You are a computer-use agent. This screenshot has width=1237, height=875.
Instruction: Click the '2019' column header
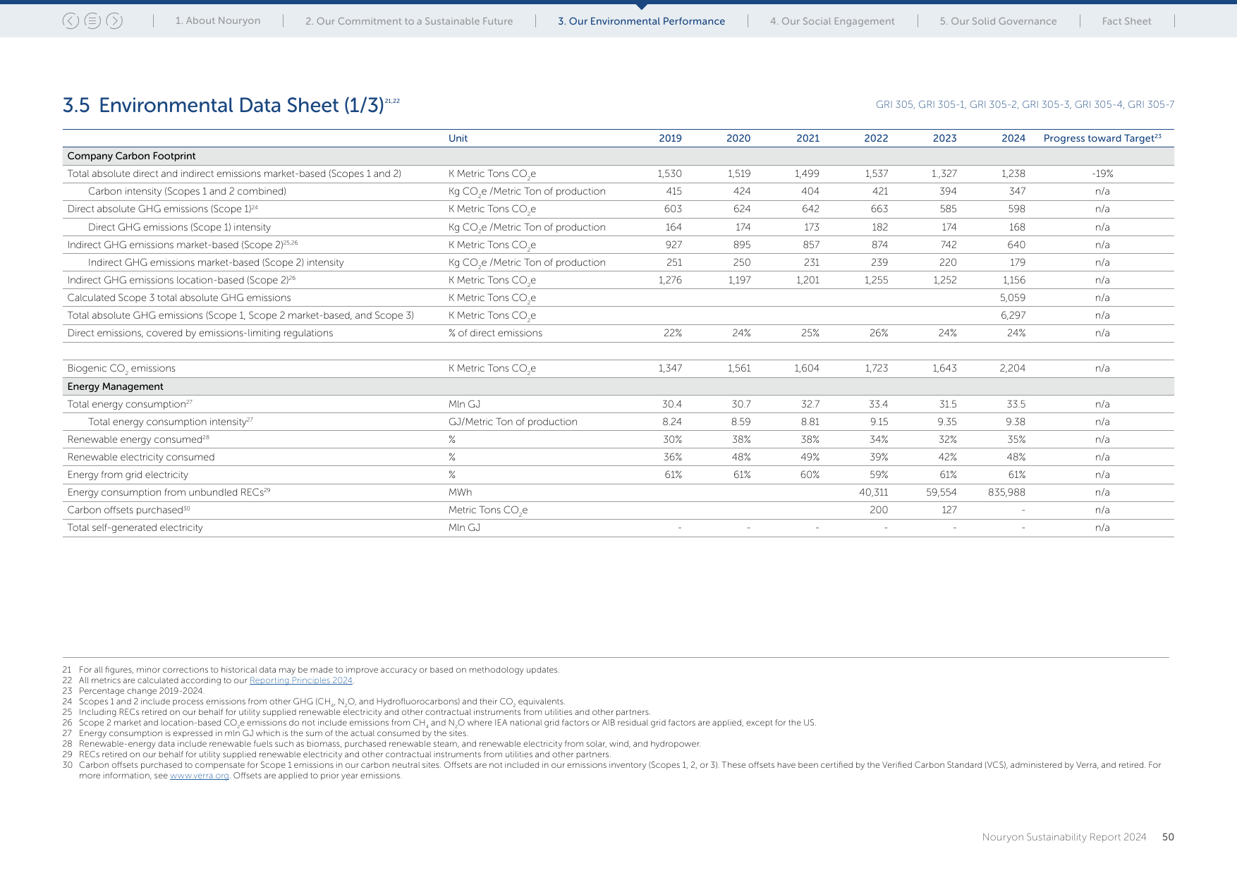pos(670,138)
